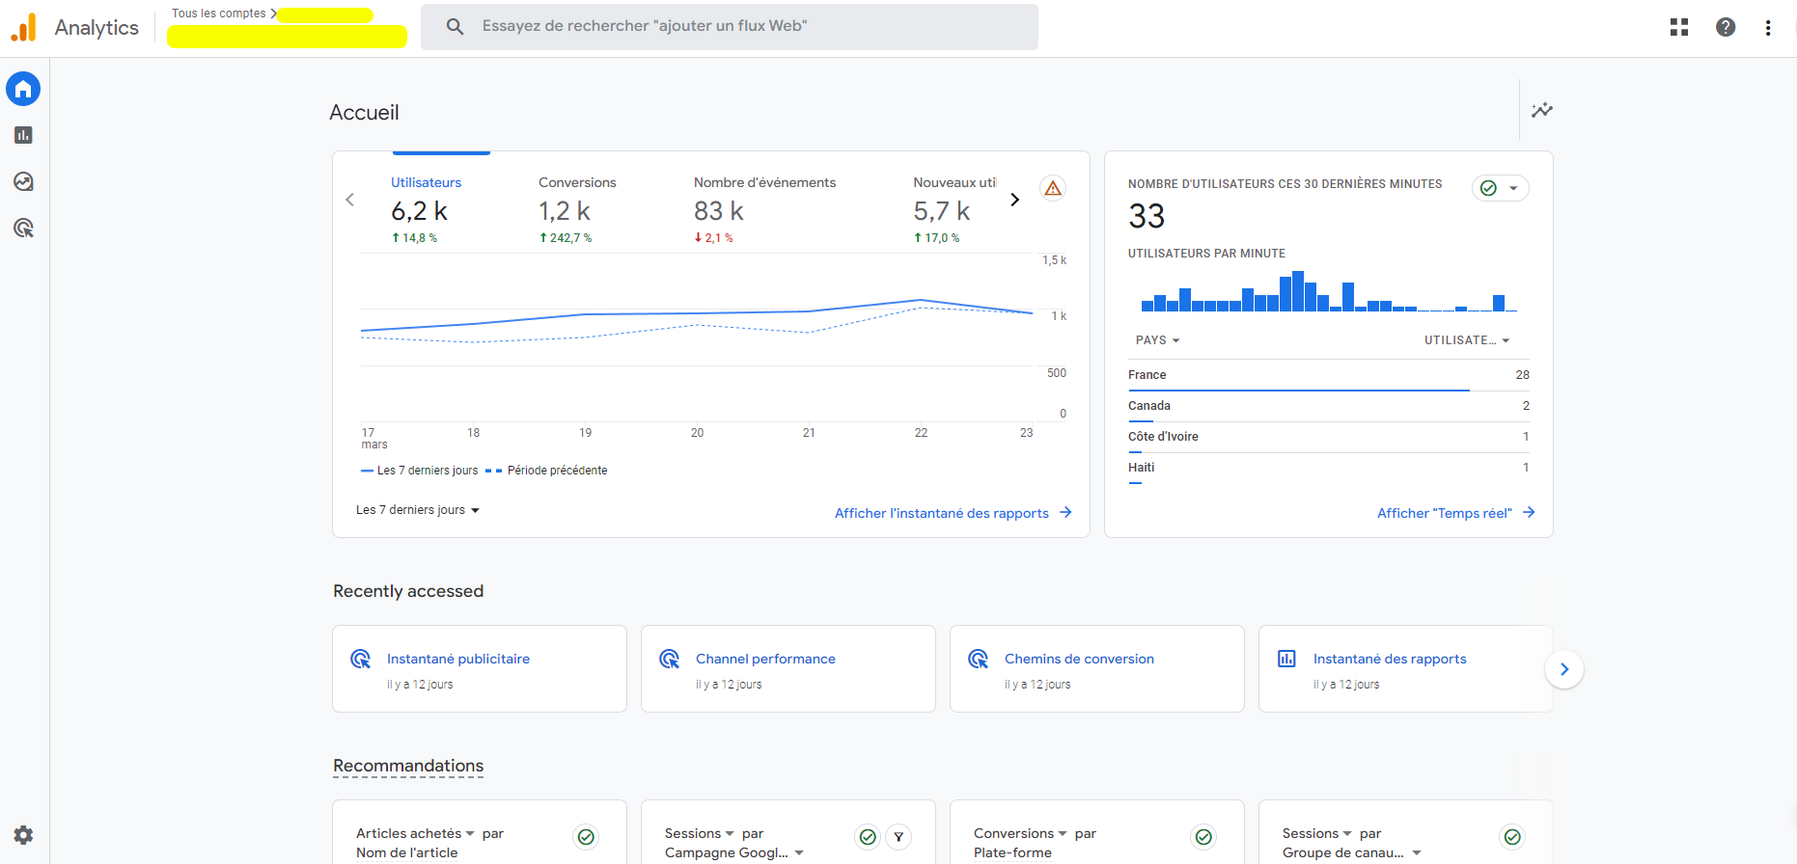This screenshot has height=864, width=1797.
Task: Open the PAYS dimension dropdown
Action: [1157, 340]
